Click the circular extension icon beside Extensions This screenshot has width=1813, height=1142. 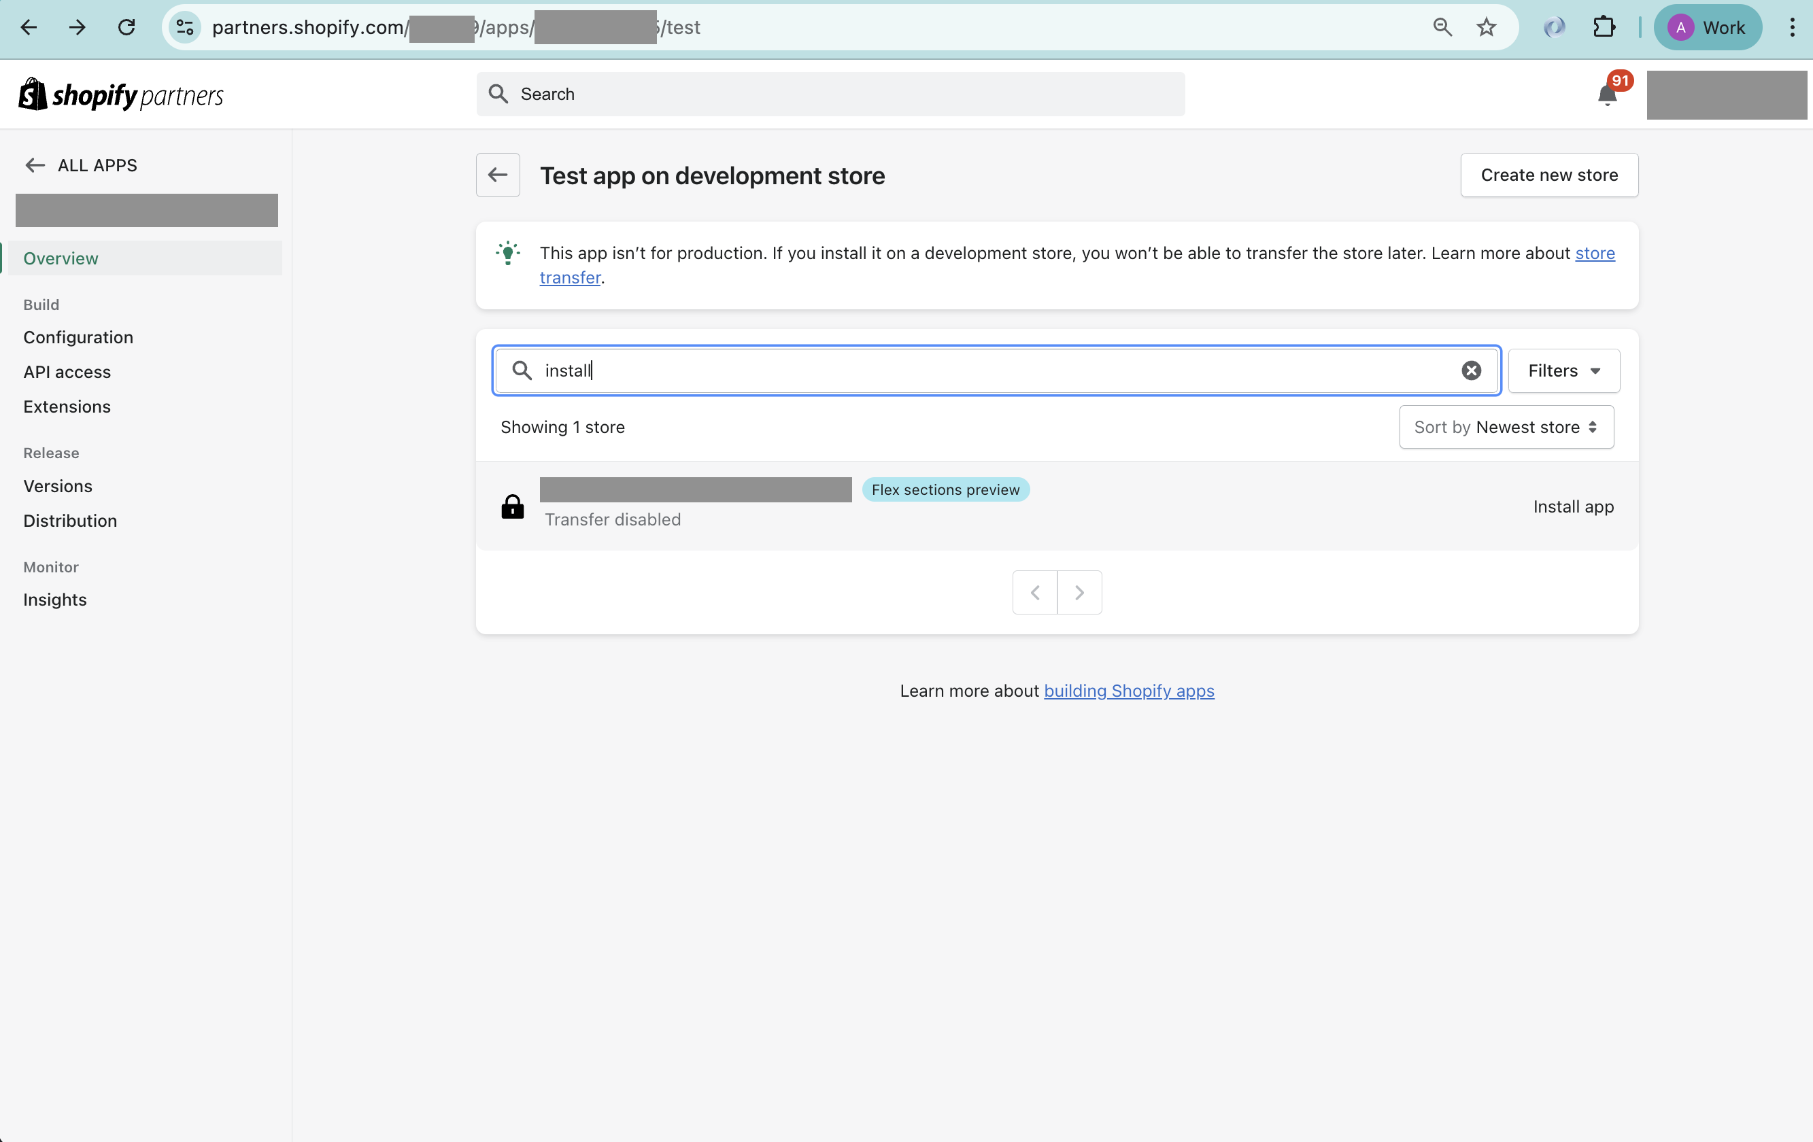(x=1554, y=28)
